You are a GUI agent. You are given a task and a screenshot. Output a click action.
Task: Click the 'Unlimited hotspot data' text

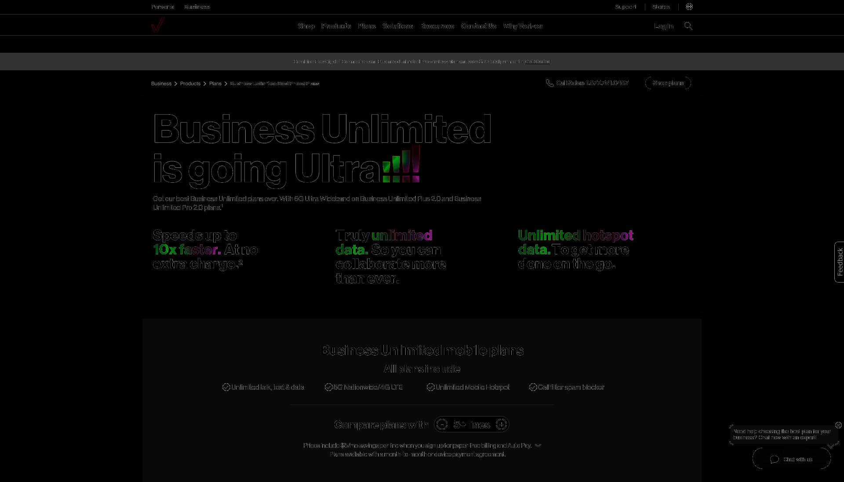[575, 242]
